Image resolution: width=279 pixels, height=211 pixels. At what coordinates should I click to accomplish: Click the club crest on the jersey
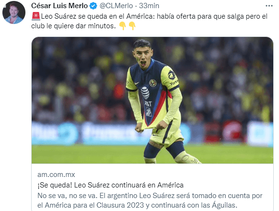click(153, 83)
